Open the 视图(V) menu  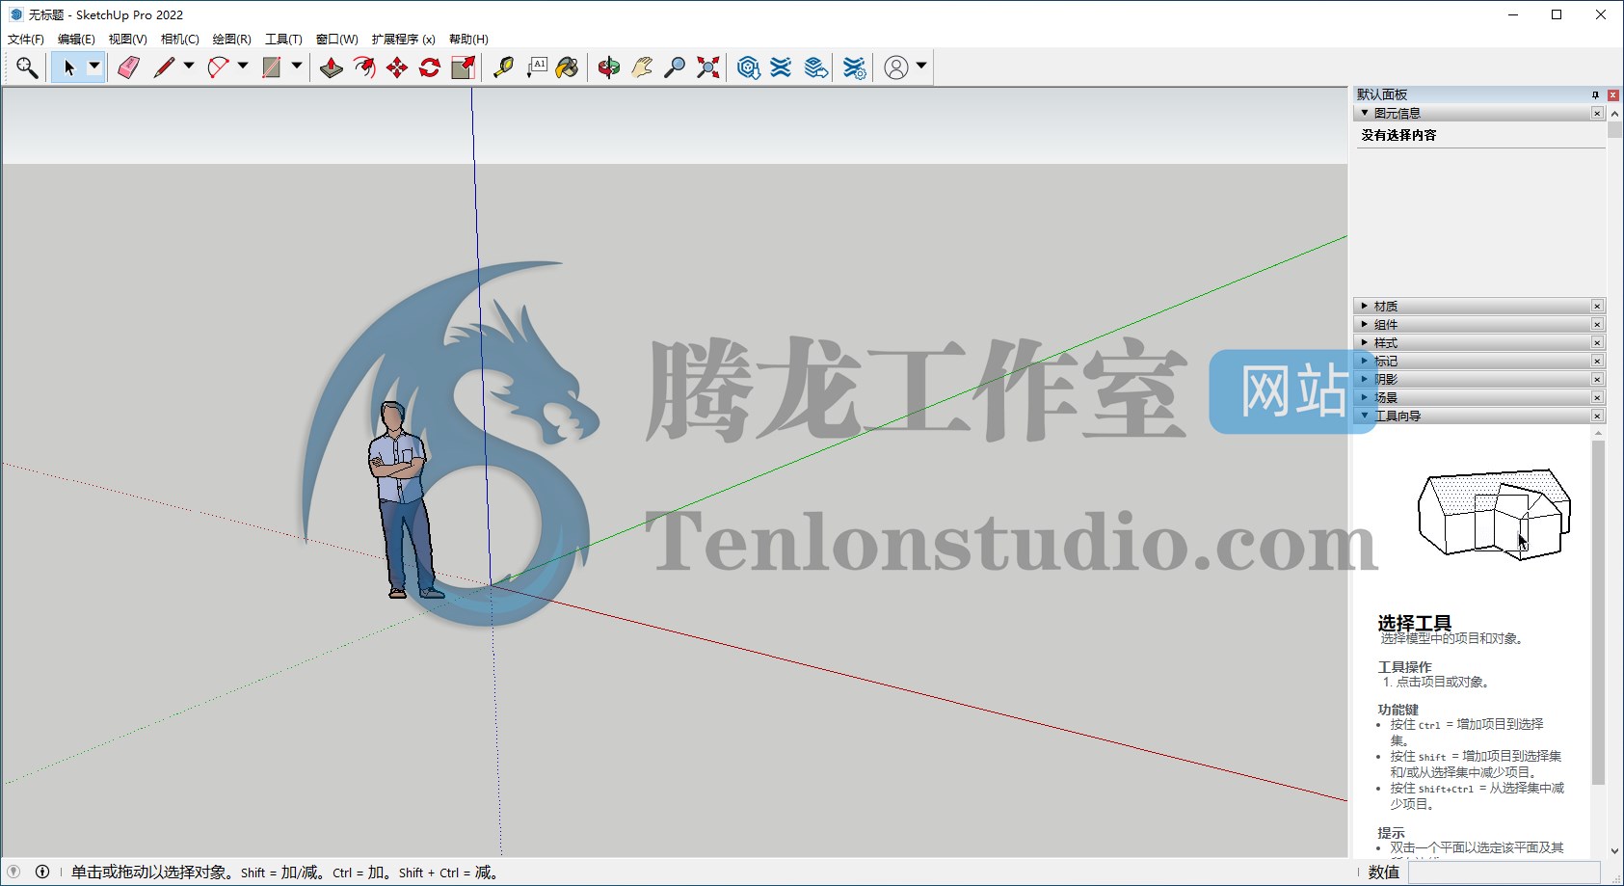[127, 40]
